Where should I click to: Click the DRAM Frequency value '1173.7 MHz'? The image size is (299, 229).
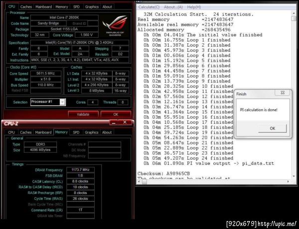80,170
